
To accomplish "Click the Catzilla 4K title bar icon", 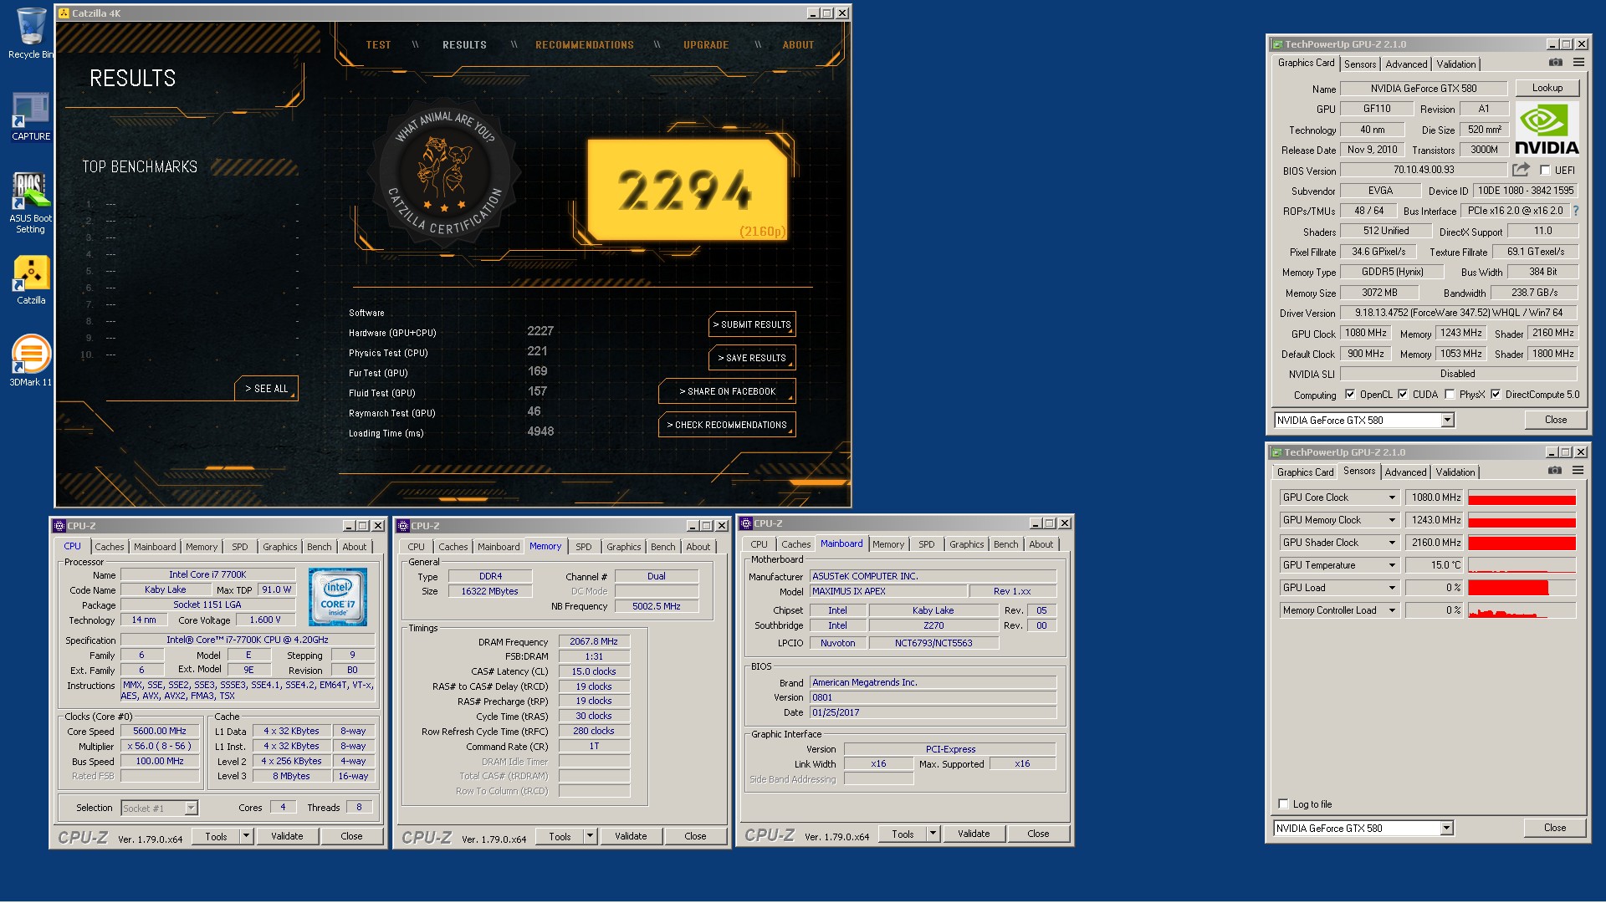I will (x=64, y=13).
